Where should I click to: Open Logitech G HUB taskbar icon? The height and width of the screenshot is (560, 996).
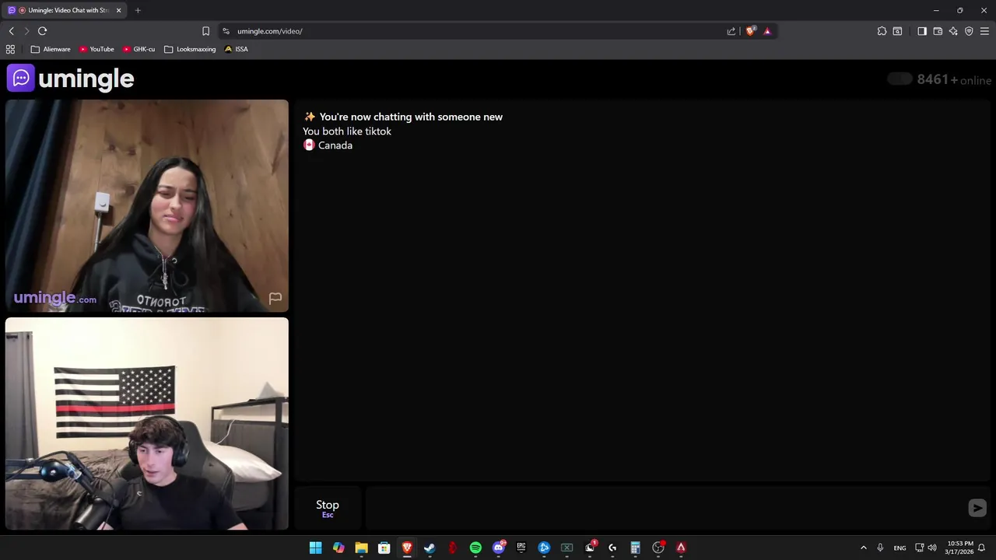tap(612, 548)
